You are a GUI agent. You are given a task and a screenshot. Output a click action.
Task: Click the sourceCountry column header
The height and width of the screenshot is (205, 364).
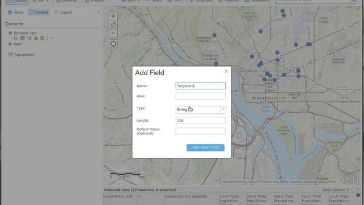point(177,196)
